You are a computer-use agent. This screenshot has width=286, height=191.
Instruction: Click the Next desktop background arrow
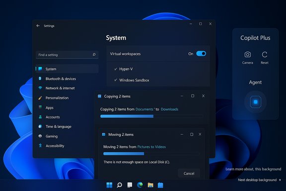pyautogui.click(x=280, y=180)
